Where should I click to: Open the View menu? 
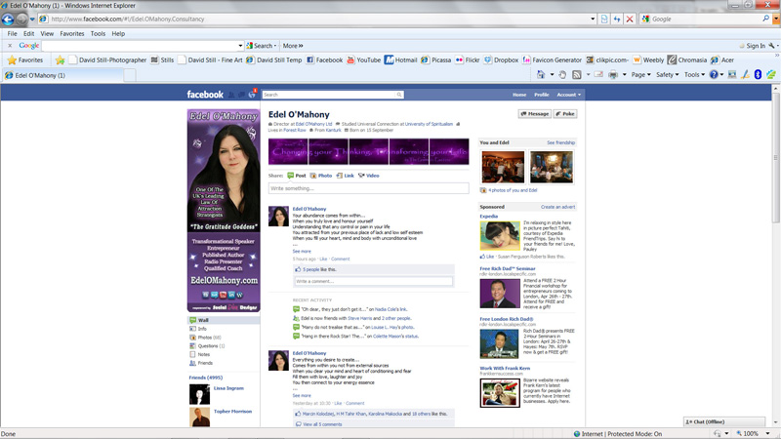click(47, 34)
